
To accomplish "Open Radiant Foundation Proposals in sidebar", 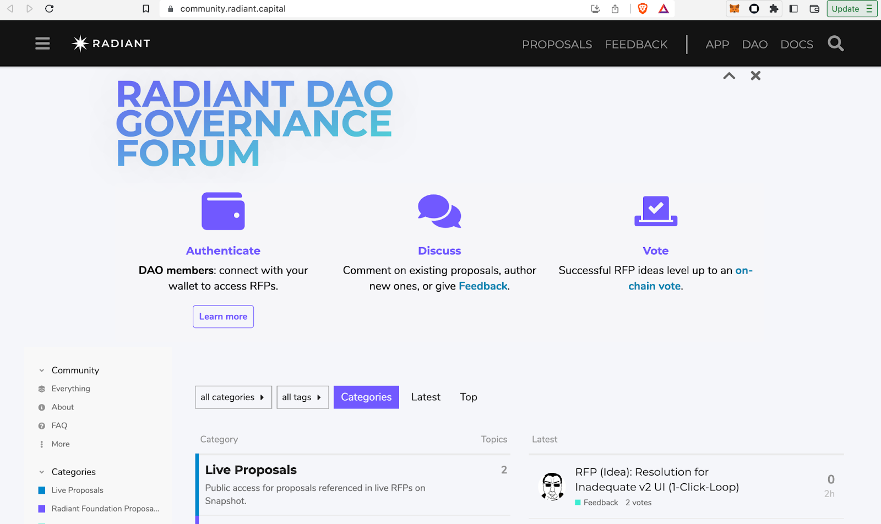I will 105,509.
